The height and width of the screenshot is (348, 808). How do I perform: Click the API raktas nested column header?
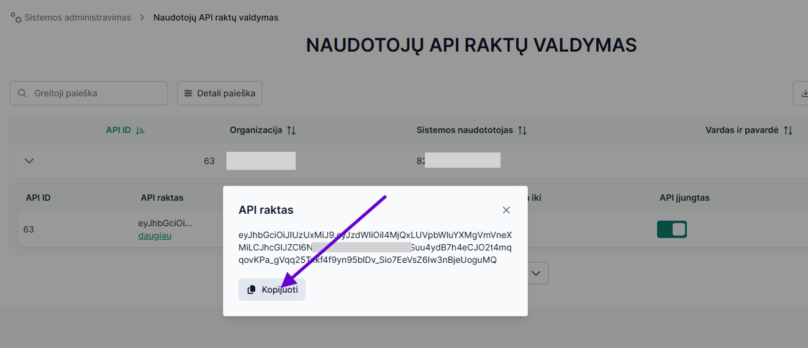coord(162,198)
